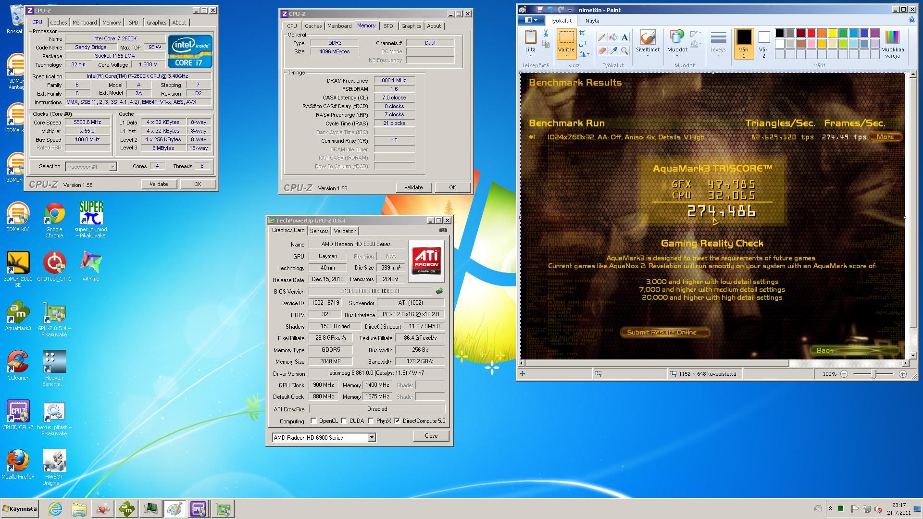The image size is (923, 519).
Task: Switch to the Näytä tab in Paint
Action: tap(592, 21)
